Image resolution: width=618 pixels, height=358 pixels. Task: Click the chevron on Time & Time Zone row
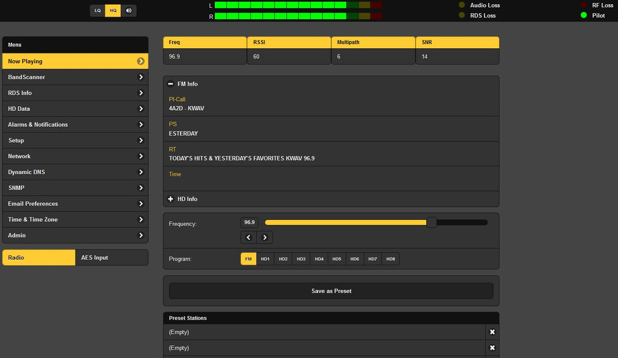pyautogui.click(x=141, y=219)
